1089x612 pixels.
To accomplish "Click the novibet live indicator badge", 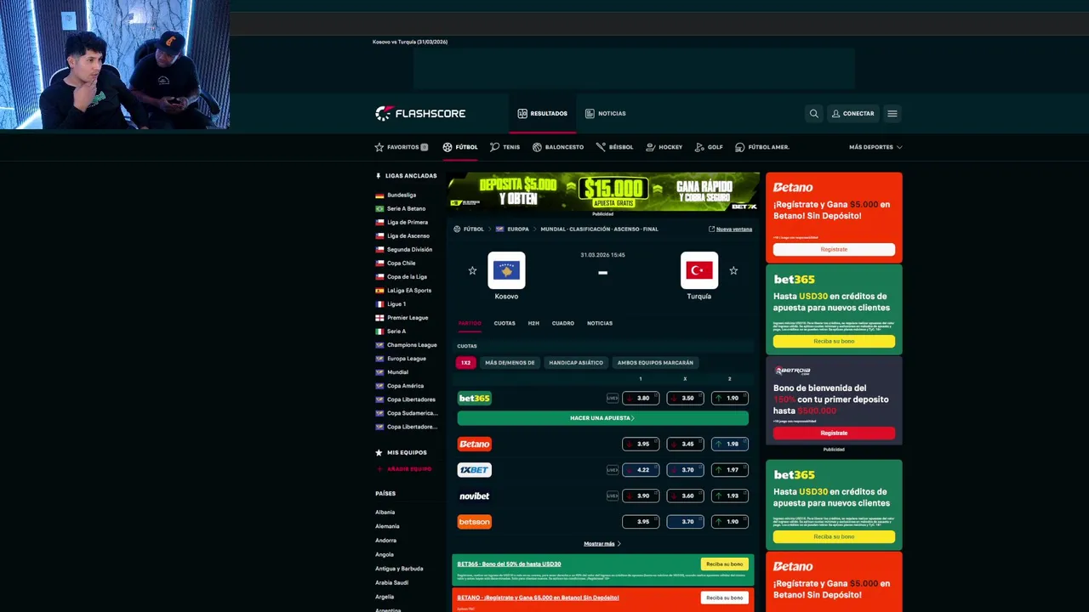I will point(613,496).
